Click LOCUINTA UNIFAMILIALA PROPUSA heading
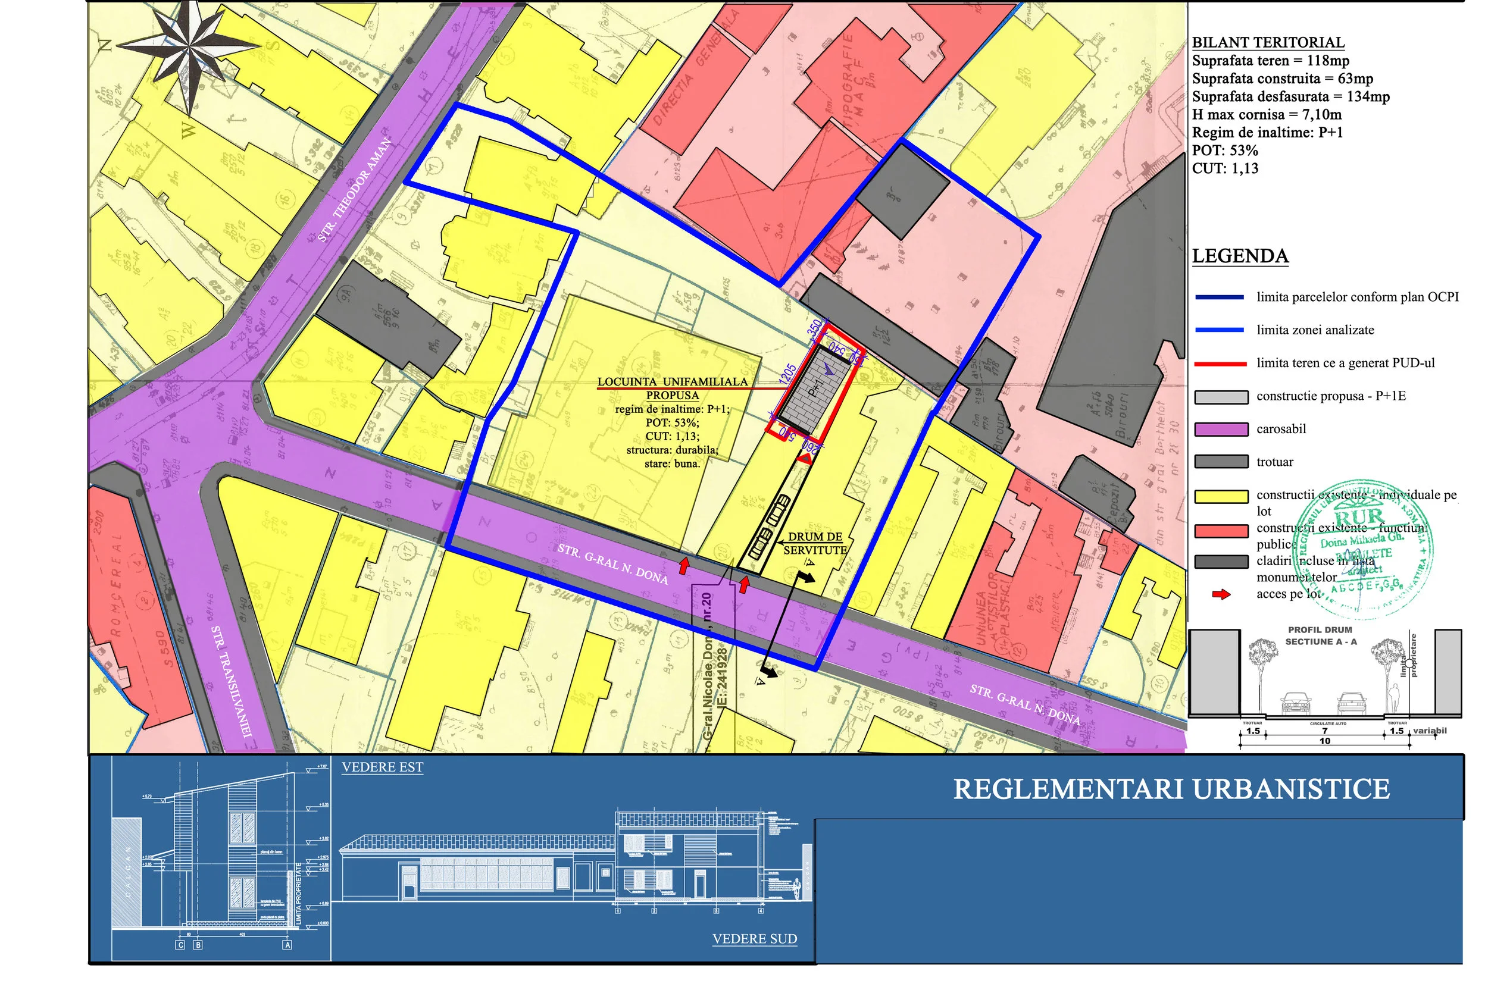The image size is (1488, 987). pos(673,388)
